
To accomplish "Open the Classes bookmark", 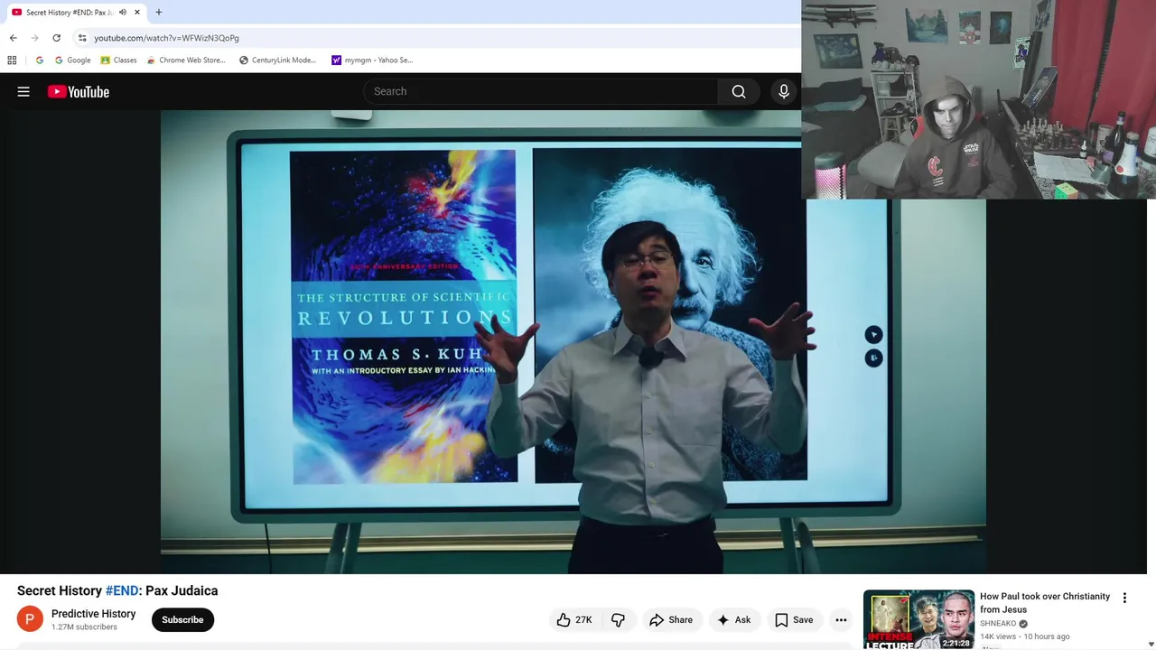I will coord(118,60).
